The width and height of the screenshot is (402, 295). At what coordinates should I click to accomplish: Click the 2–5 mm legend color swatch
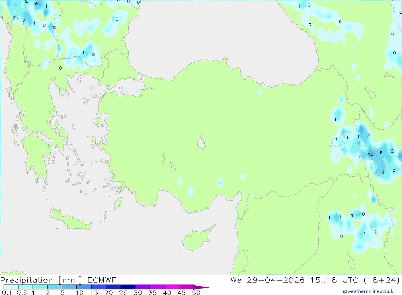(x=55, y=287)
